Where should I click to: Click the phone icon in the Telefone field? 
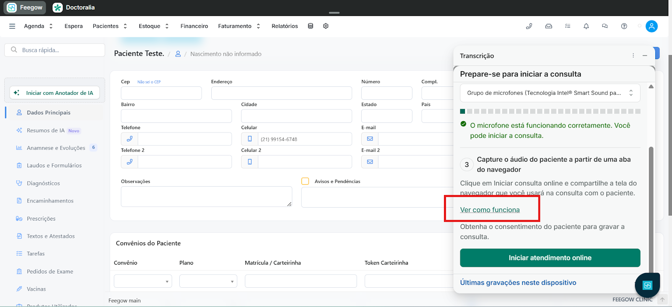129,139
